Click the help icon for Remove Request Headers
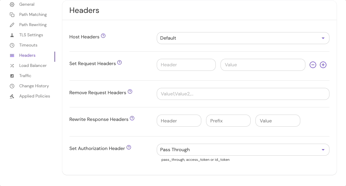Viewport: 346px width, 186px height. point(130,91)
